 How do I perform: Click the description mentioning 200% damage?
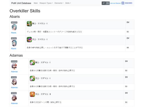(54, 32)
